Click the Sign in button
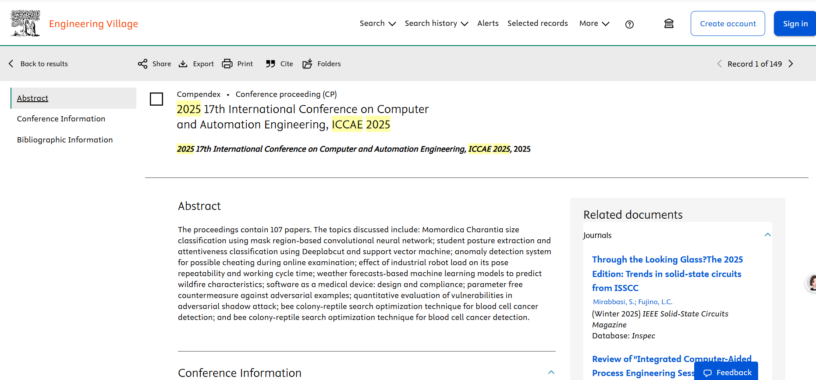 795,24
